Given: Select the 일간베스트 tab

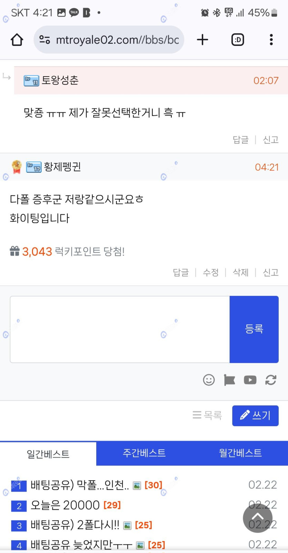Looking at the screenshot, I should pos(48,454).
